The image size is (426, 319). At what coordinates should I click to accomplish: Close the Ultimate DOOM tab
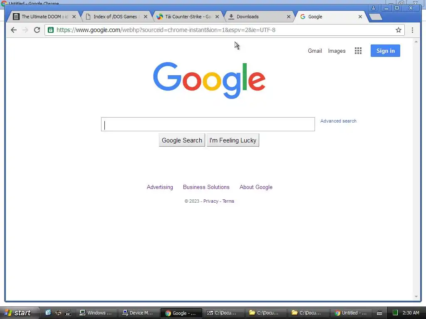74,17
